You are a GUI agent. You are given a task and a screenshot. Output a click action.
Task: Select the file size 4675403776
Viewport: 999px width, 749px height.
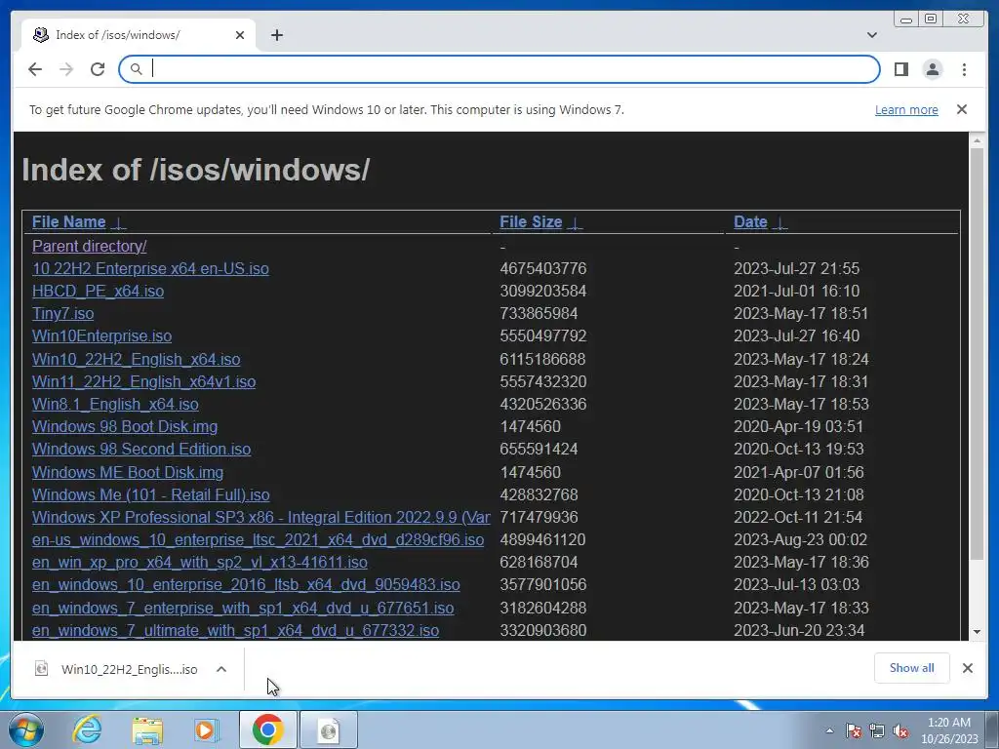[x=542, y=268]
